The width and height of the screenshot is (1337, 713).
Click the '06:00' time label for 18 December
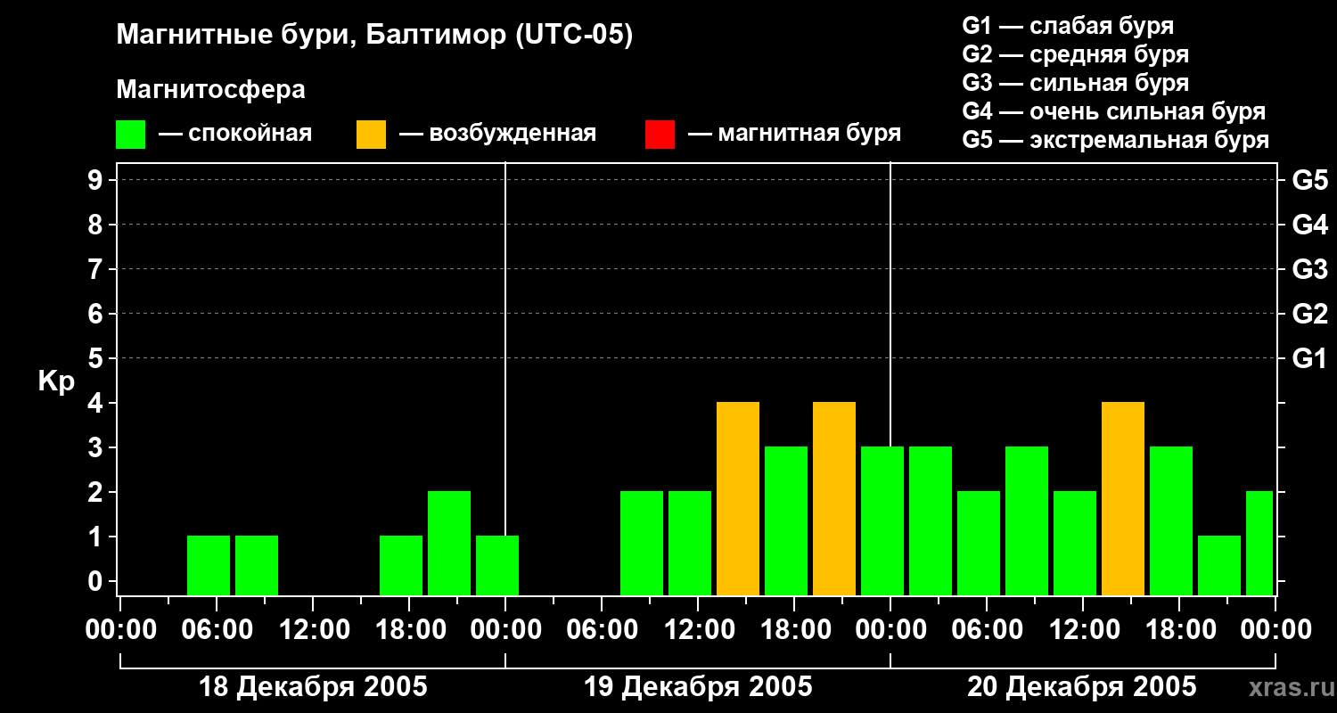217,629
